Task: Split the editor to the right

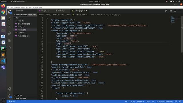Action: [175, 11]
